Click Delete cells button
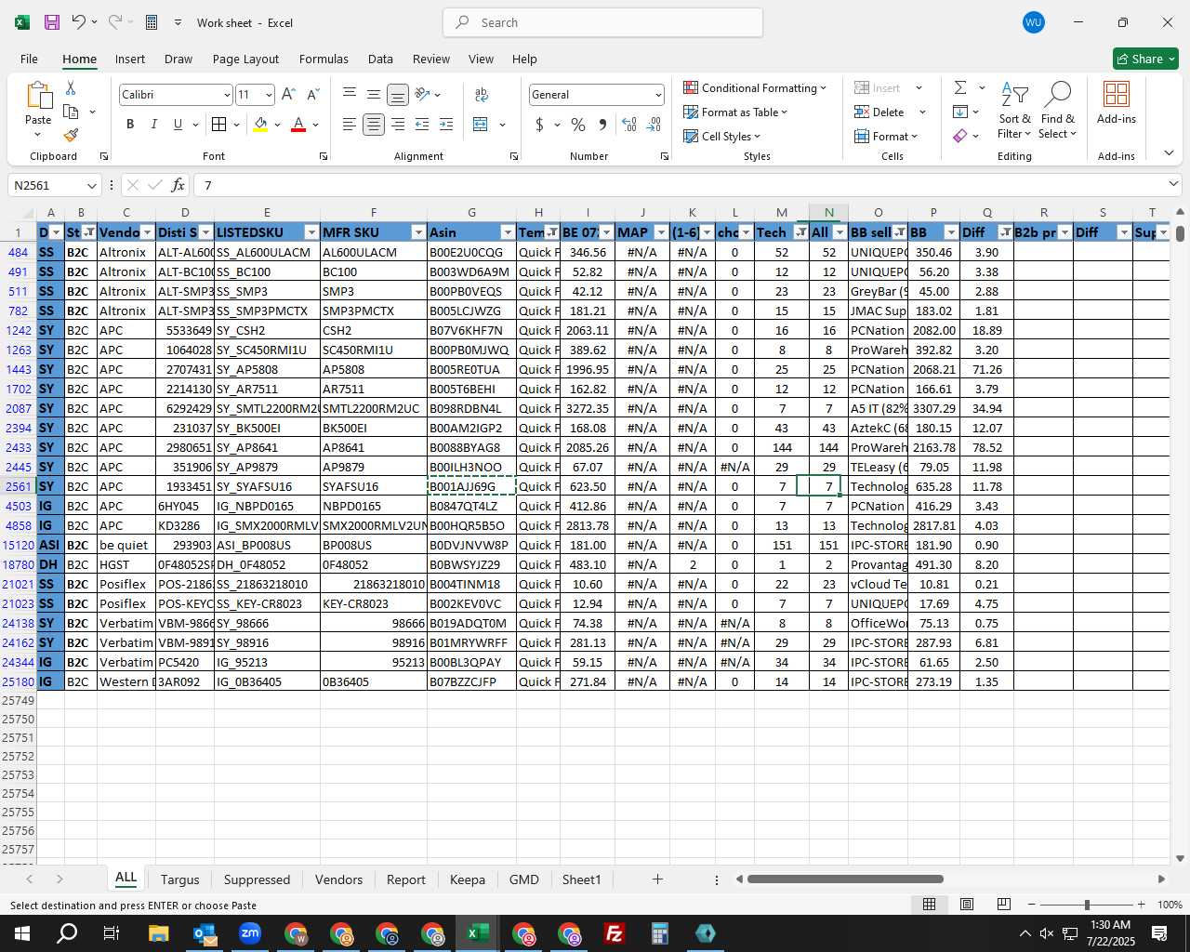This screenshot has width=1190, height=952. pyautogui.click(x=879, y=112)
